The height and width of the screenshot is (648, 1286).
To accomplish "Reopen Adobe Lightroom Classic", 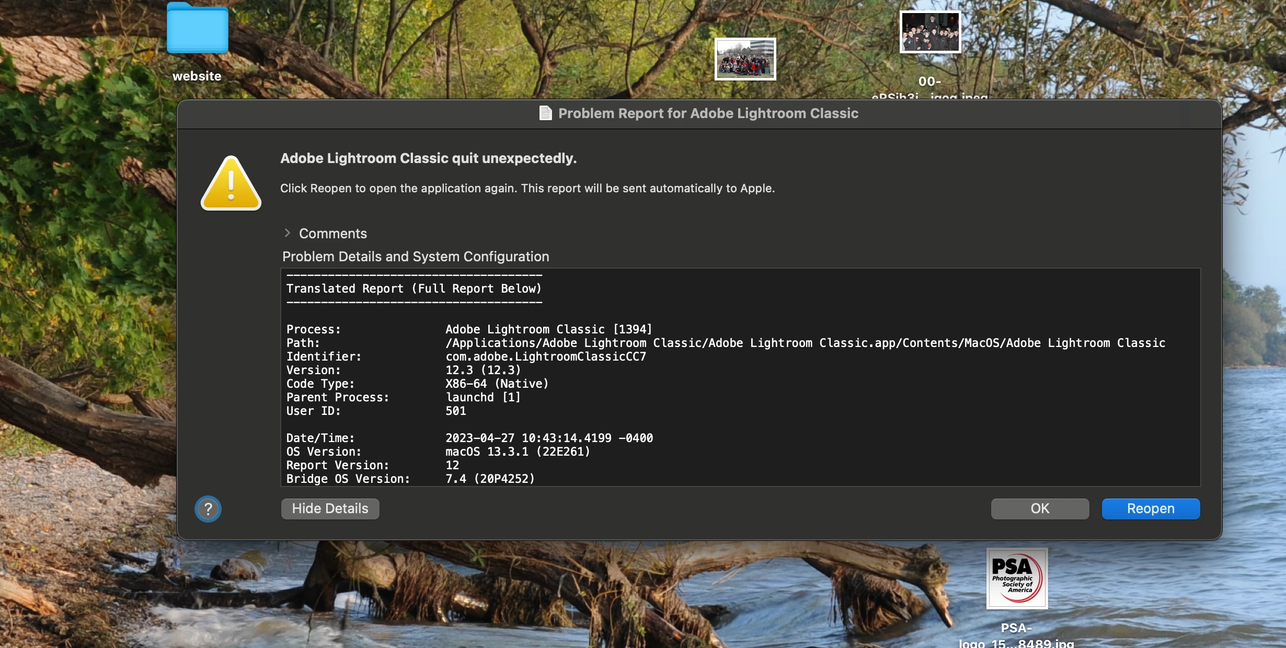I will pos(1150,508).
